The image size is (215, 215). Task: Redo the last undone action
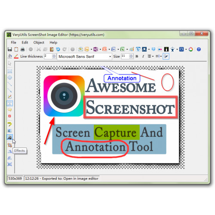64,49
